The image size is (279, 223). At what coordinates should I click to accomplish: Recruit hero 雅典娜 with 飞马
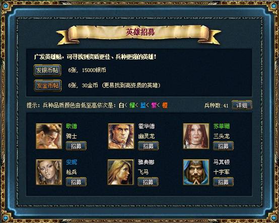[148, 182]
